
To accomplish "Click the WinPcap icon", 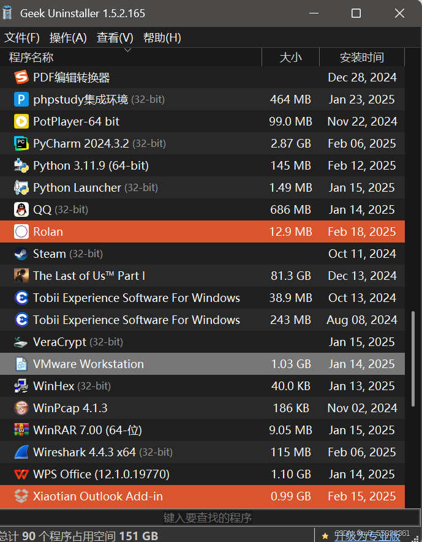I will 21,408.
